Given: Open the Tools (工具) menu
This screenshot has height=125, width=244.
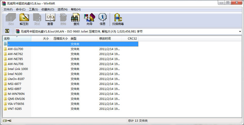Looking at the screenshot, I should 34,9.
